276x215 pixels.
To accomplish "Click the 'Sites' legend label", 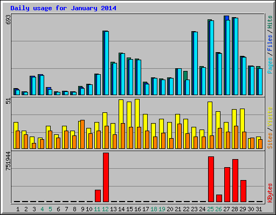I will (270, 141).
